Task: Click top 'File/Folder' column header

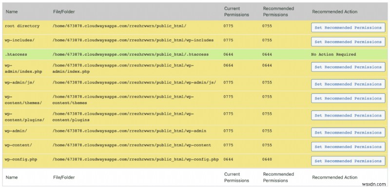Action: [64, 12]
